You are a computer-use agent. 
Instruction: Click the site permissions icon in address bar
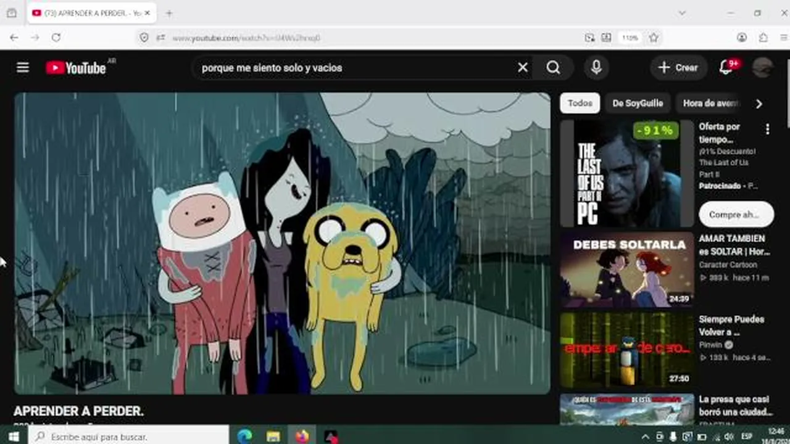160,38
